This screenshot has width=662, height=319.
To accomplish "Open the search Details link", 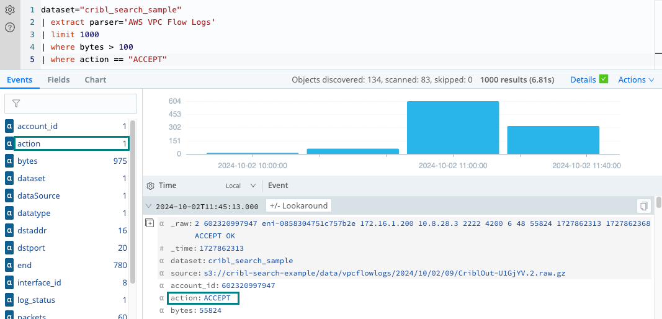I will click(x=583, y=79).
